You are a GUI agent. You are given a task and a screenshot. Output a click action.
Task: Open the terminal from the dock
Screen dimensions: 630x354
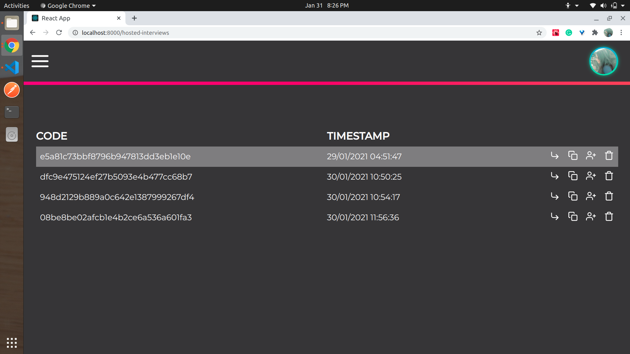point(11,112)
